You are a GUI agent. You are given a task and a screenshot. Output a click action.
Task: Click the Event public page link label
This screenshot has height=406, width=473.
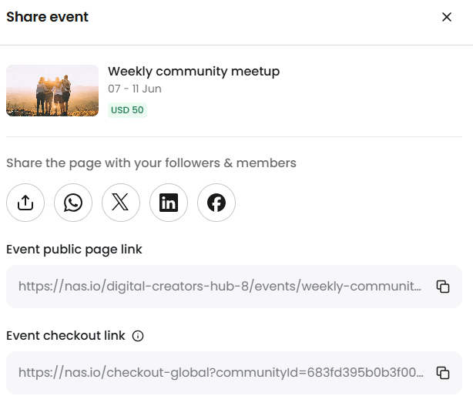coord(74,250)
